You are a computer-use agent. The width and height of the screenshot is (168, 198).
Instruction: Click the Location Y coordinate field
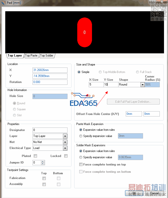tap(50, 76)
